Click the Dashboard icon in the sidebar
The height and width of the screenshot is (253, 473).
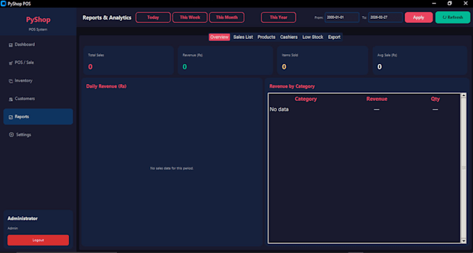pos(10,45)
